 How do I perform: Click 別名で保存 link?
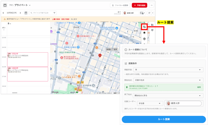(x=65, y=19)
